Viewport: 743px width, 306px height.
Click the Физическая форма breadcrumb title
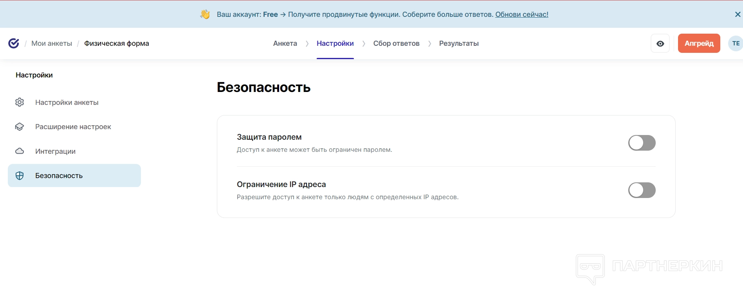[117, 43]
